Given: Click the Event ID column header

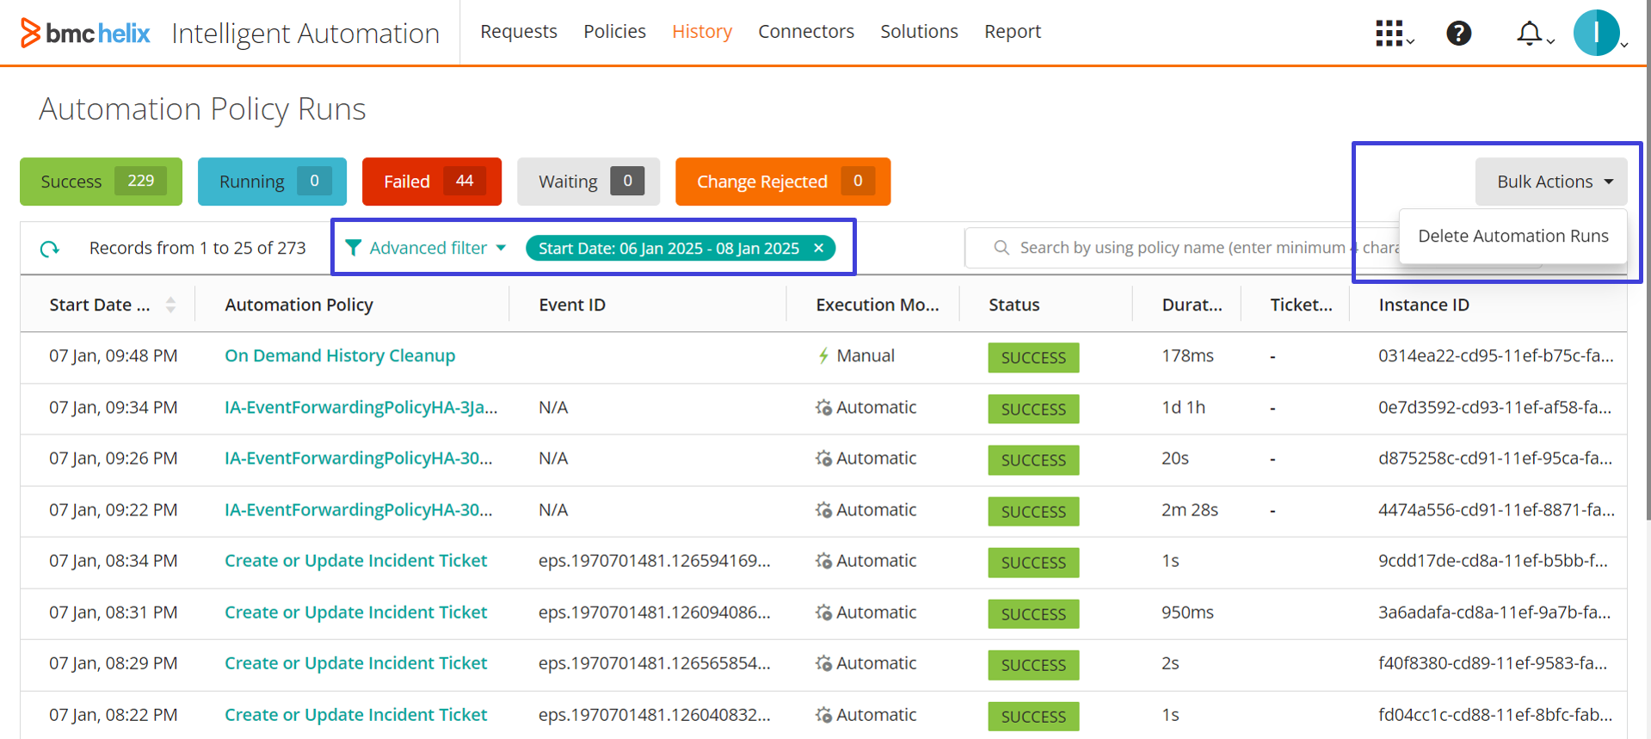Looking at the screenshot, I should point(572,305).
